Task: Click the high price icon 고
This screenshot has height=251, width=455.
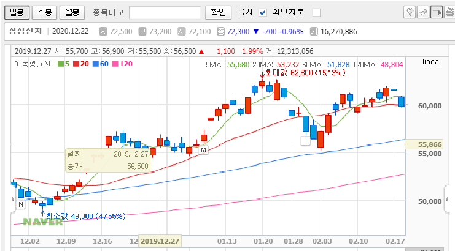Action: tap(142, 31)
